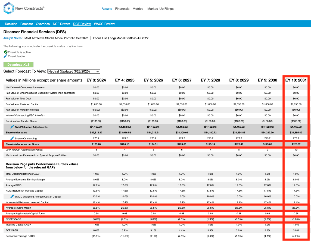Image resolution: width=311 pixels, height=241 pixels.
Task: Click the Pensions Net Funded Status label
Action: pos(21,121)
